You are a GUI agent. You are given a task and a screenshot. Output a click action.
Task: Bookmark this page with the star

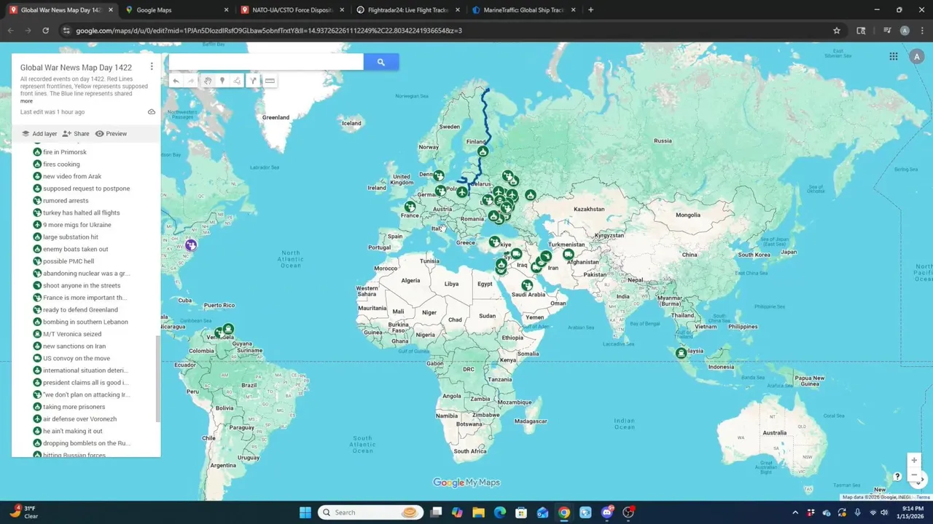tap(837, 31)
